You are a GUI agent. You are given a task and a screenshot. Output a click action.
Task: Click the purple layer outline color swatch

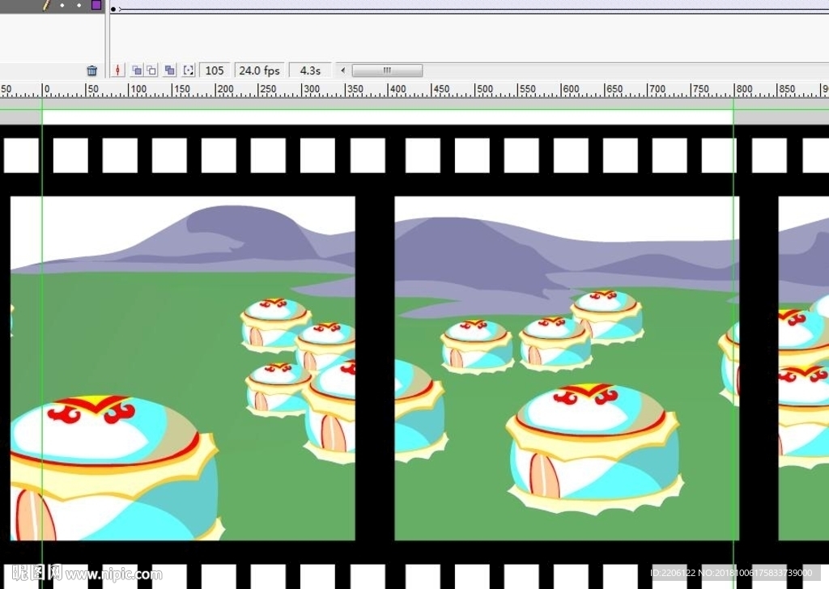point(96,5)
